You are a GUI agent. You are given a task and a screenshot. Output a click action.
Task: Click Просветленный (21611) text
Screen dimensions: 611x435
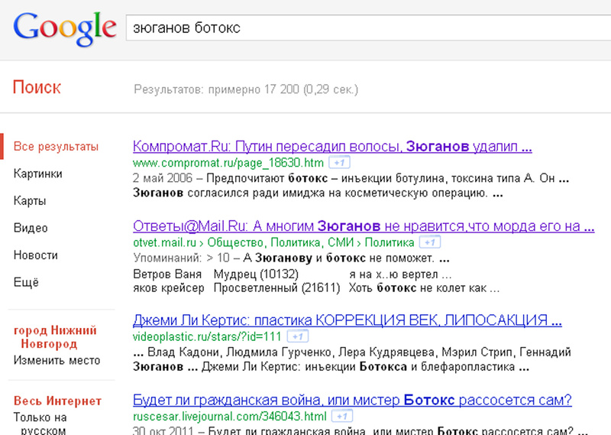(276, 288)
